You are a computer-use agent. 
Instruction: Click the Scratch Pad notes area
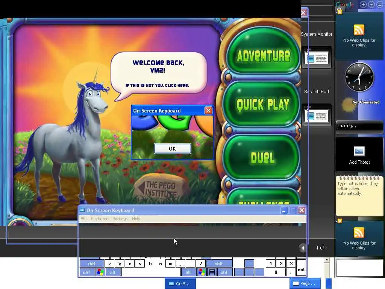(359, 196)
